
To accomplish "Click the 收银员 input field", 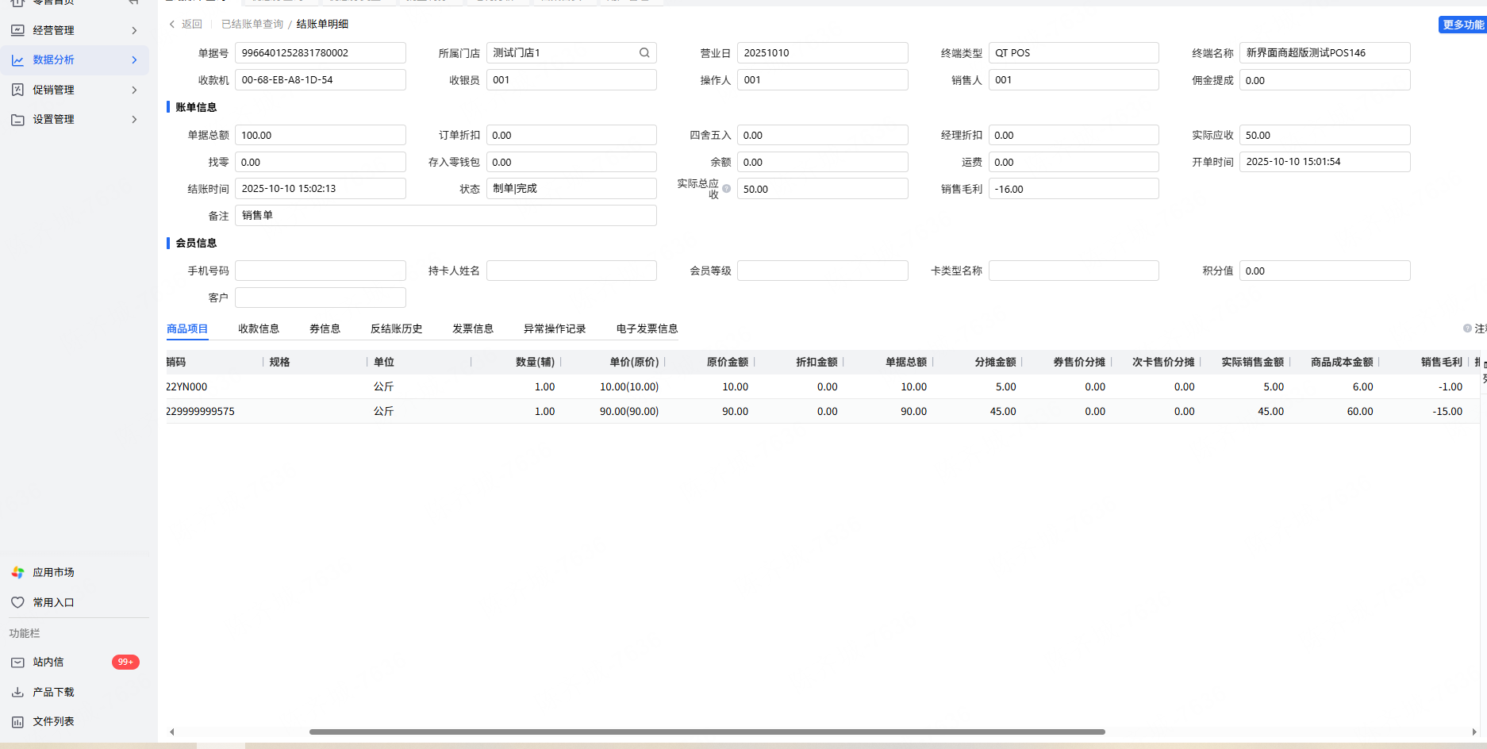I will tap(571, 80).
